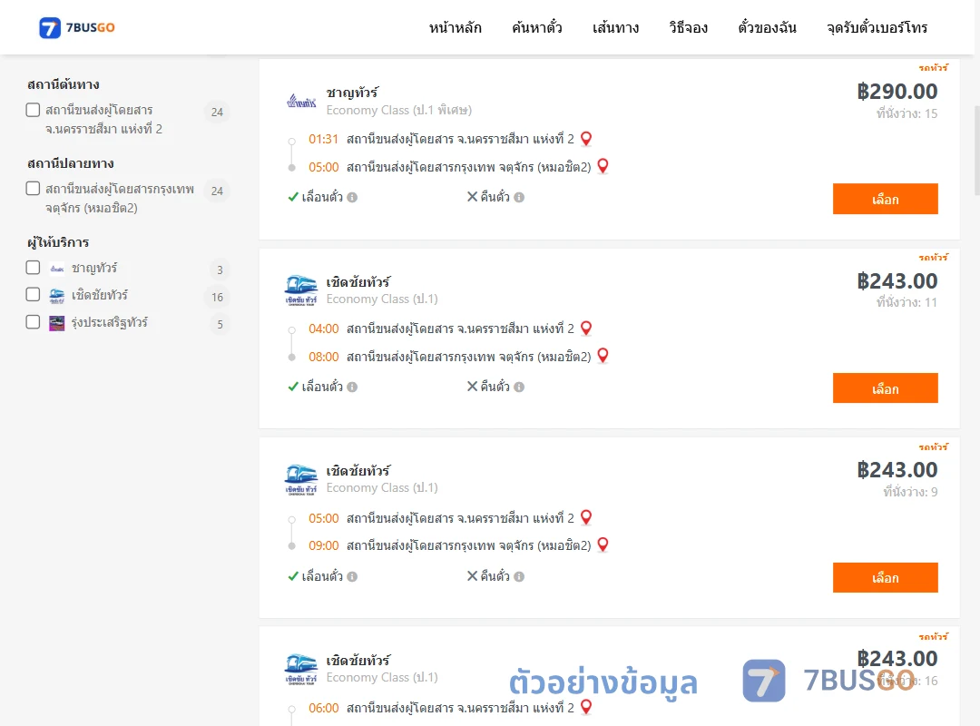
Task: Click เชิดชัยทัวร์ logo on the 05:00 departure card
Action: pyautogui.click(x=301, y=480)
